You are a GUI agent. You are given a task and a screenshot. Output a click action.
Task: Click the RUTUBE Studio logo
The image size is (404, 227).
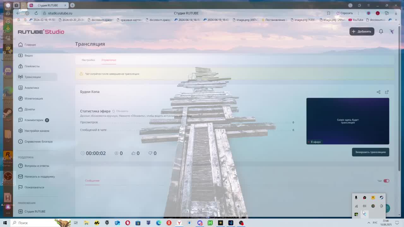point(41,32)
